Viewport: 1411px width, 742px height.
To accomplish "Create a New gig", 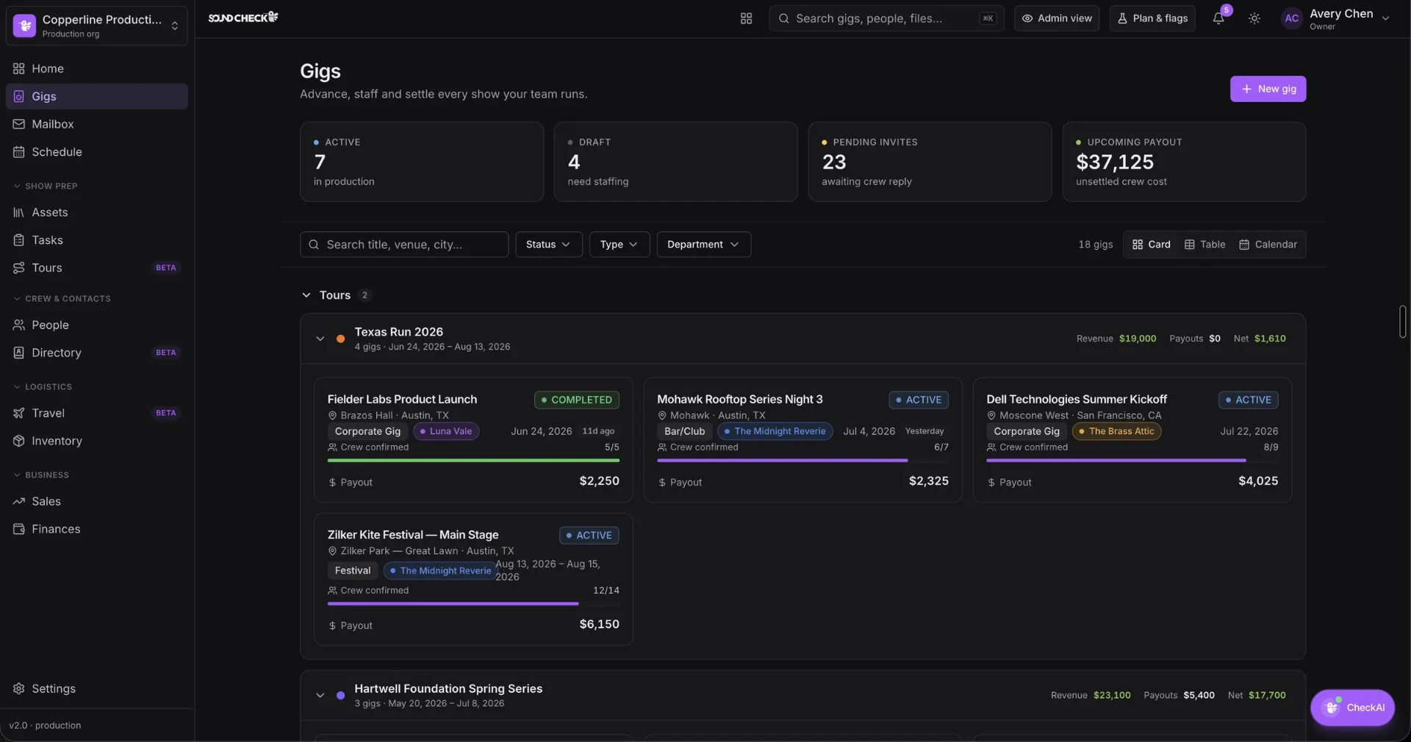I will point(1268,89).
